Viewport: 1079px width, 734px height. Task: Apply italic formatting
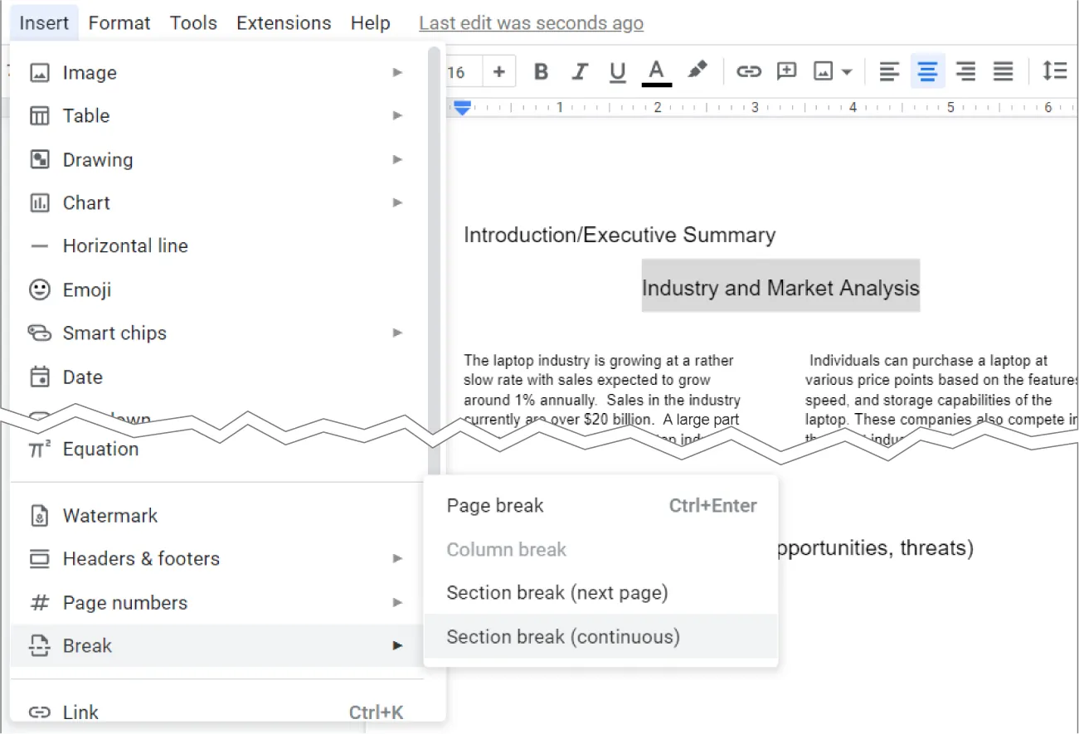(x=579, y=71)
